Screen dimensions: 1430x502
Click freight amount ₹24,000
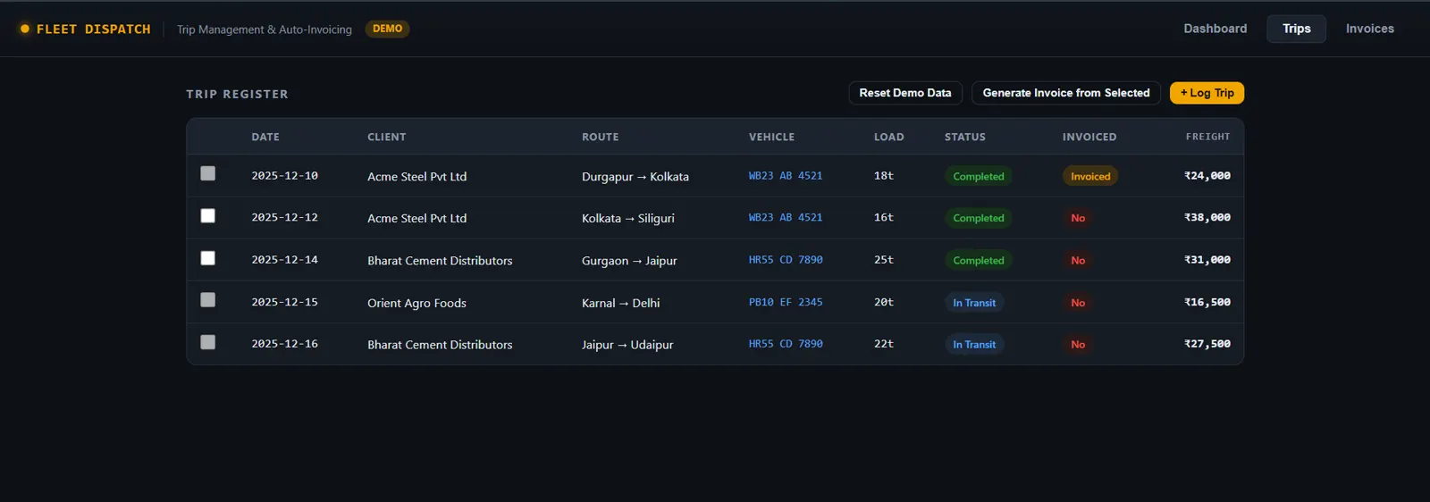(1207, 176)
